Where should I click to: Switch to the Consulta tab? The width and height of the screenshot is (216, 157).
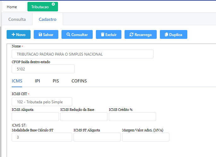click(x=17, y=19)
